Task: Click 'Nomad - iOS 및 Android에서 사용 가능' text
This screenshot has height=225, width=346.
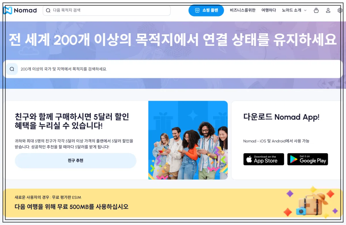Action: coord(276,141)
